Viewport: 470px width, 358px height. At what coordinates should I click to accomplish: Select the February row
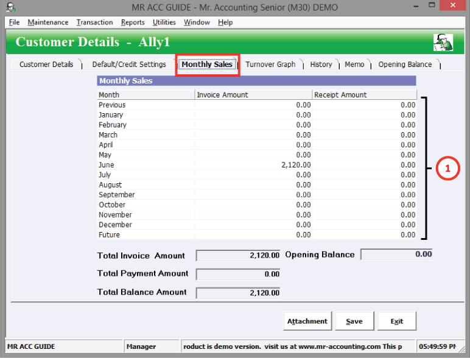point(256,125)
